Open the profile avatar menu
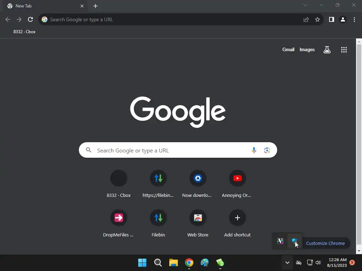The image size is (362, 271). [x=343, y=20]
